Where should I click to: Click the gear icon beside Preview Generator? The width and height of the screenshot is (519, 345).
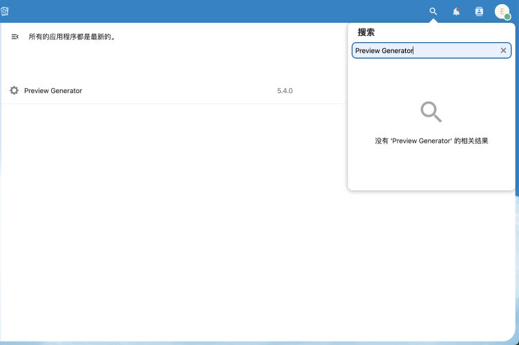[14, 90]
